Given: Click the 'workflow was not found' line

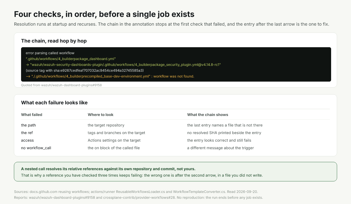Looking at the screenshot, I should coord(110,76).
